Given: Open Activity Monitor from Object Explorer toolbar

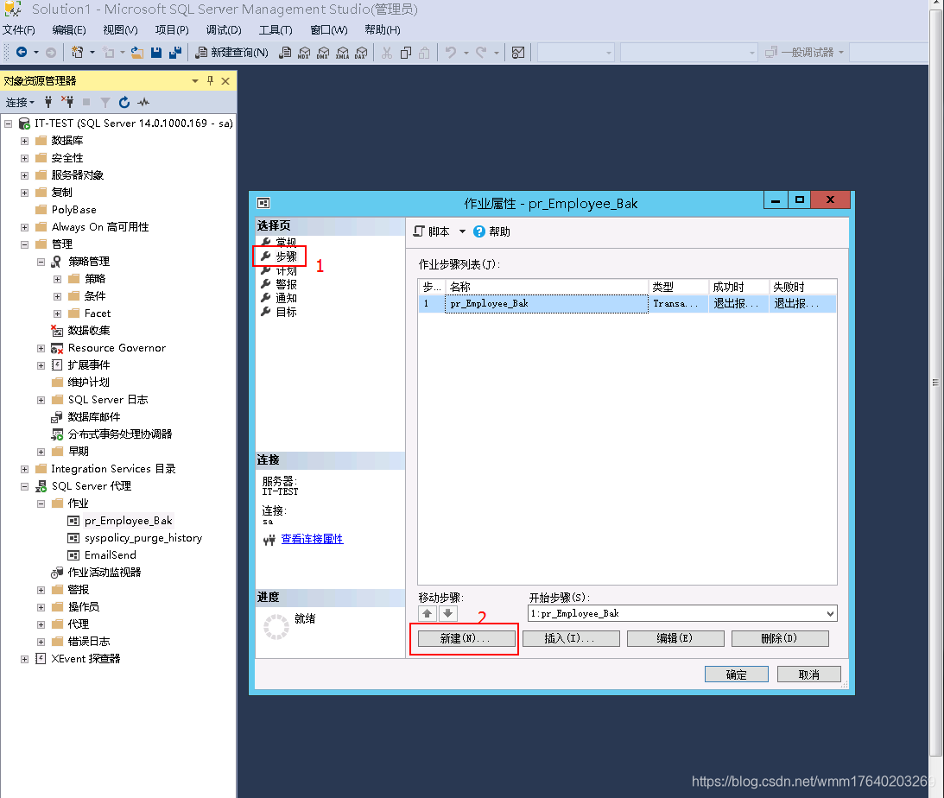Looking at the screenshot, I should 143,102.
